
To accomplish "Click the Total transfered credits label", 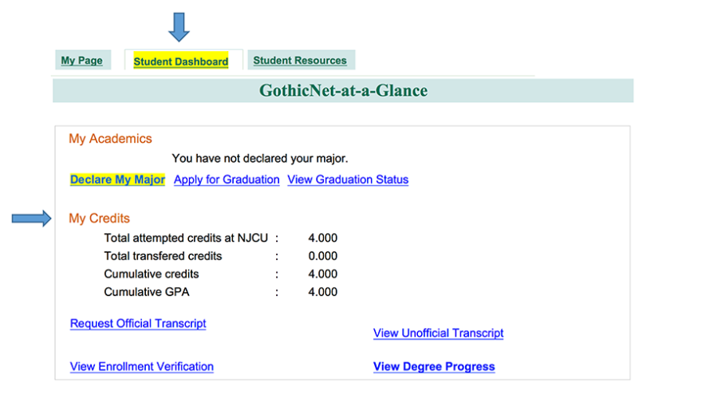I will click(x=163, y=256).
